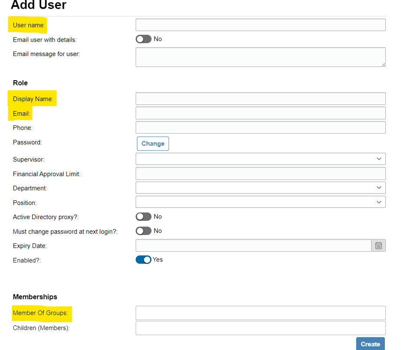Image resolution: width=420 pixels, height=350 pixels.
Task: Expand the Supervisor dropdown
Action: tap(260, 159)
